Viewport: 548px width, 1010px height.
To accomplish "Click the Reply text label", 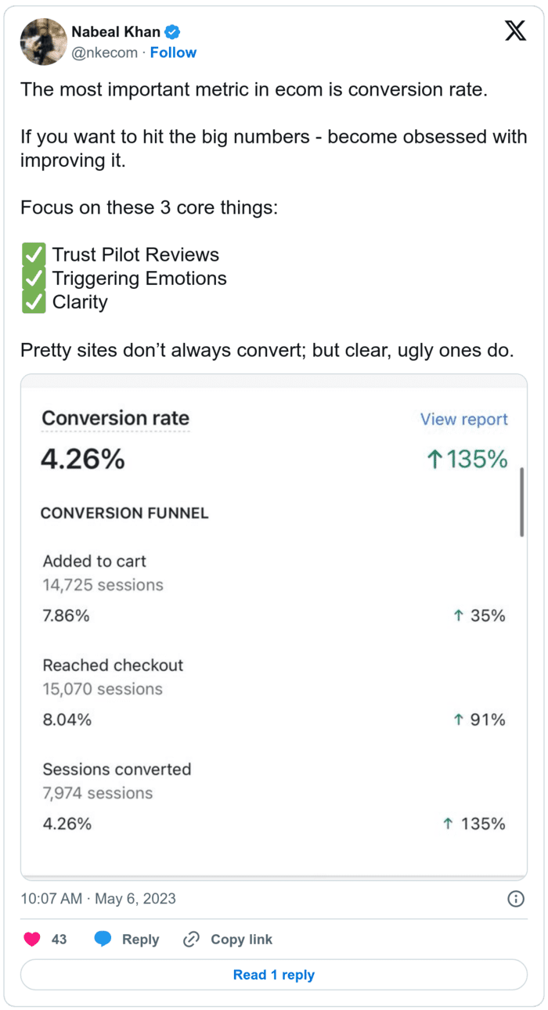I will tap(140, 940).
